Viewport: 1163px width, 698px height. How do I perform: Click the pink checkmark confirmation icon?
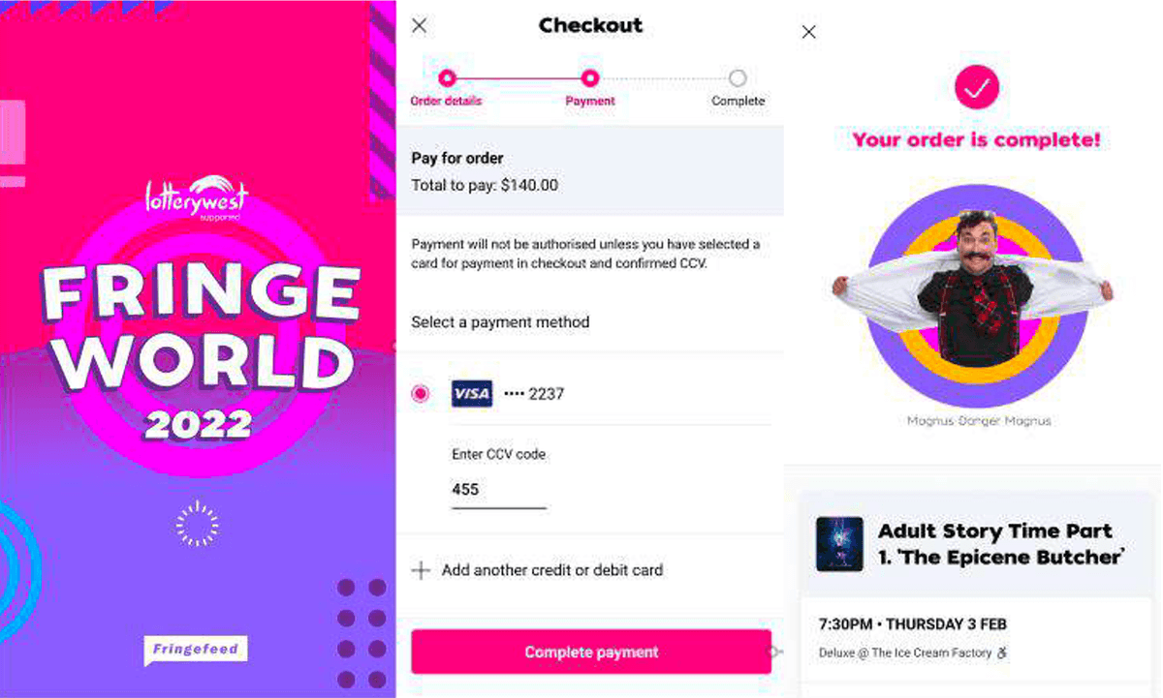point(976,87)
